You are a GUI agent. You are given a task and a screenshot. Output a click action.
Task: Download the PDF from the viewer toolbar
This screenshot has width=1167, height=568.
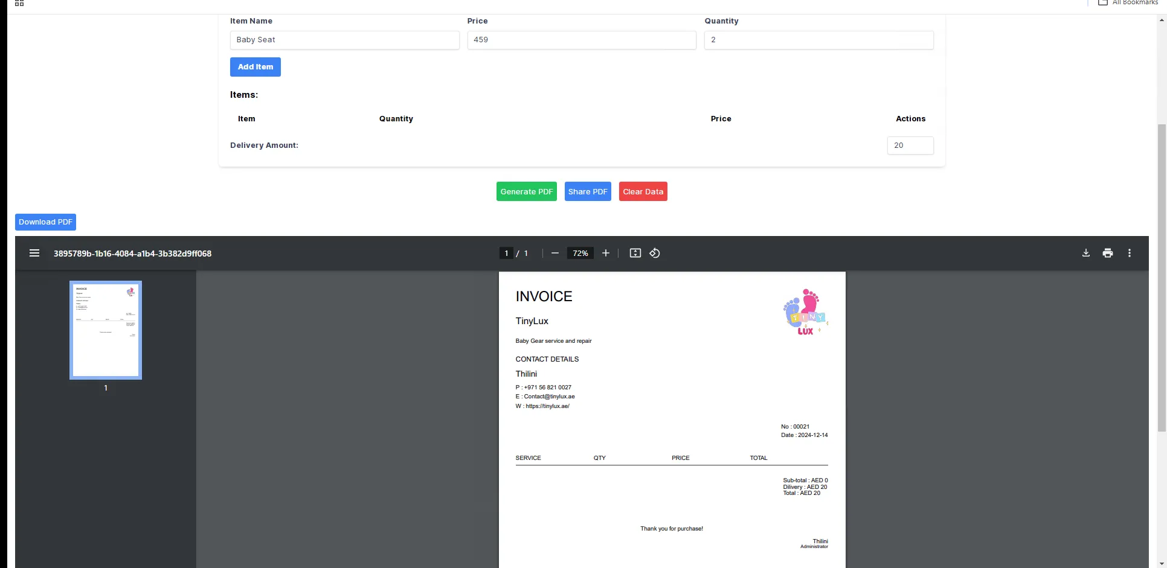(1085, 253)
